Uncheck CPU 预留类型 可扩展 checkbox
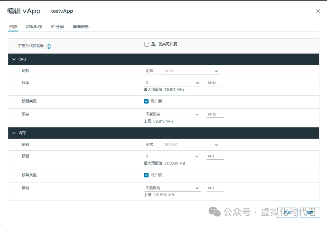Screen dimensions: 327x225 point(147,101)
